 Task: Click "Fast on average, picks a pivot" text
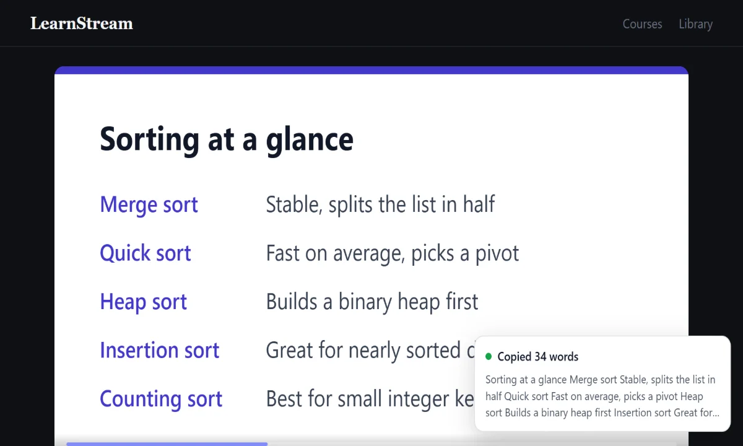[393, 253]
